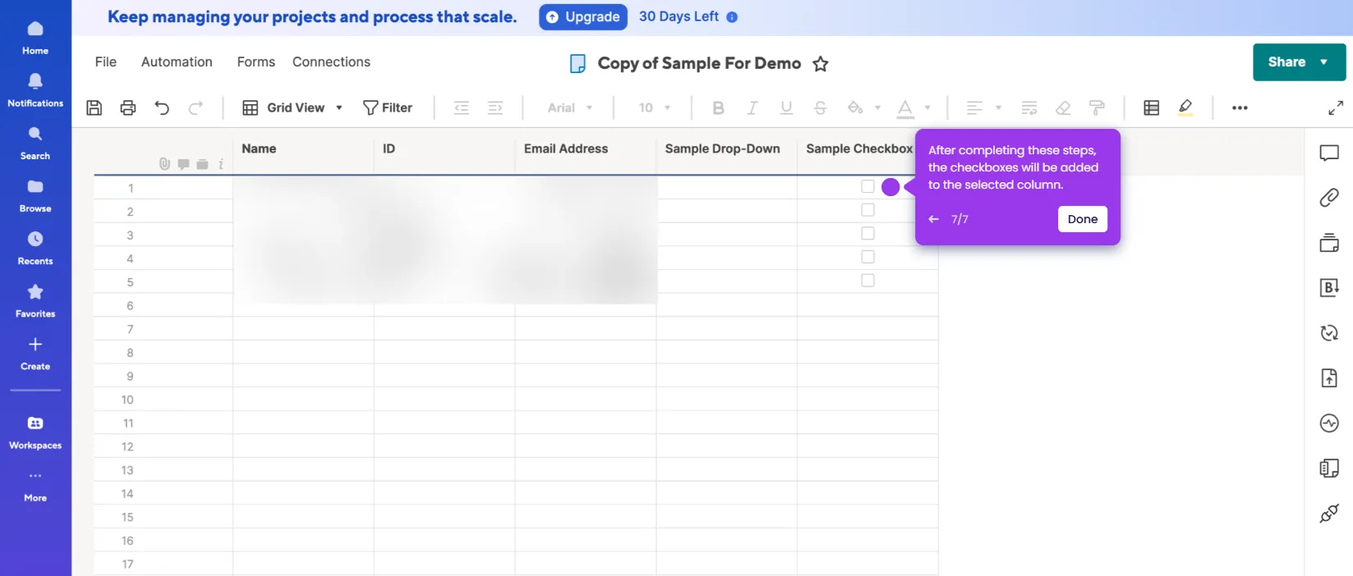1353x576 pixels.
Task: Print the sheet
Action: (x=128, y=107)
